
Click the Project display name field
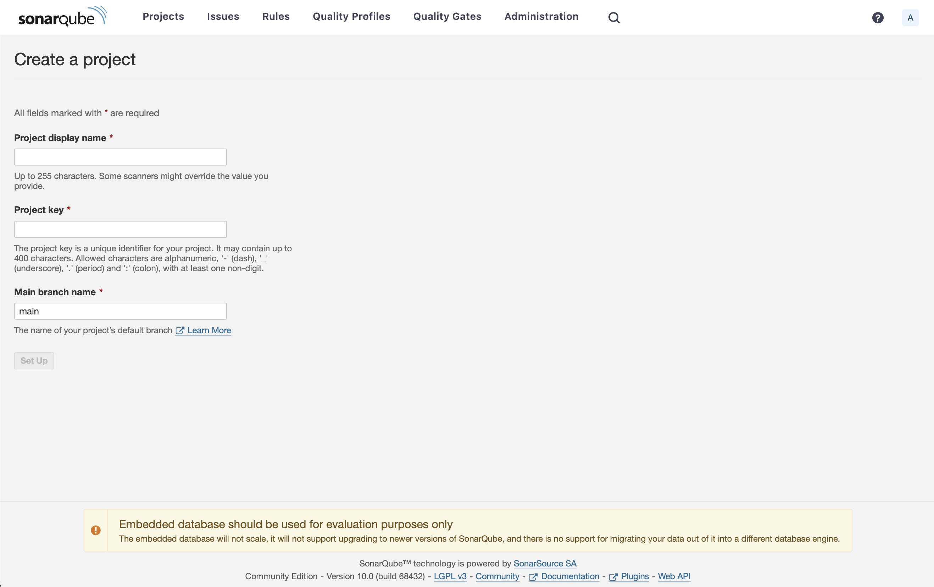coord(120,157)
